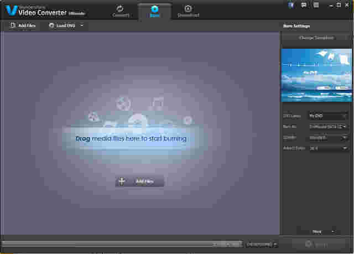Click the Burn Settings panel header
354x254 pixels.
296,26
